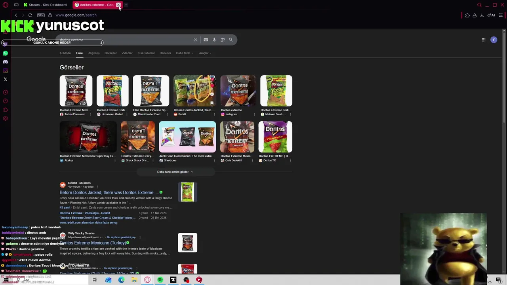Open Spotify from the taskbar
This screenshot has height=285, width=507.
point(160,280)
